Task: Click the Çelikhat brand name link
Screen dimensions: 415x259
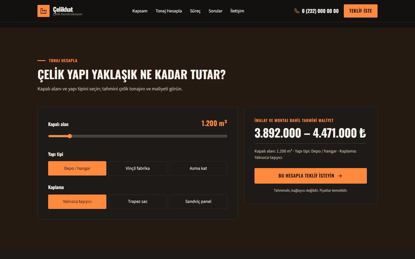Action: pos(63,9)
